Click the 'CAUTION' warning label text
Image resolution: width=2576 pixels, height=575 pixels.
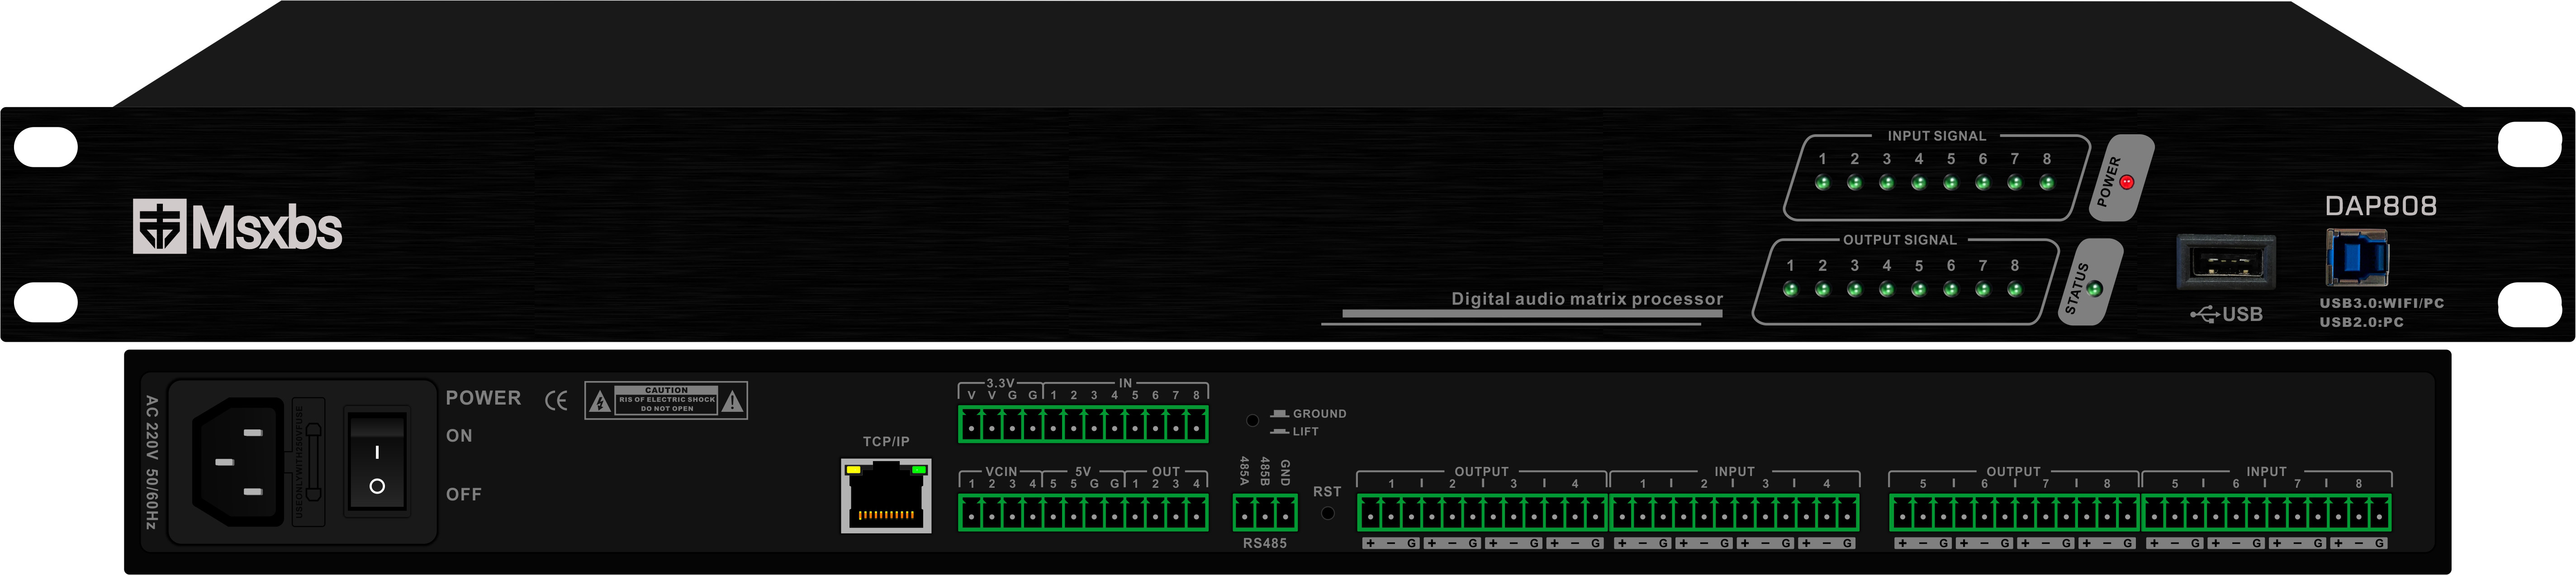(x=666, y=390)
